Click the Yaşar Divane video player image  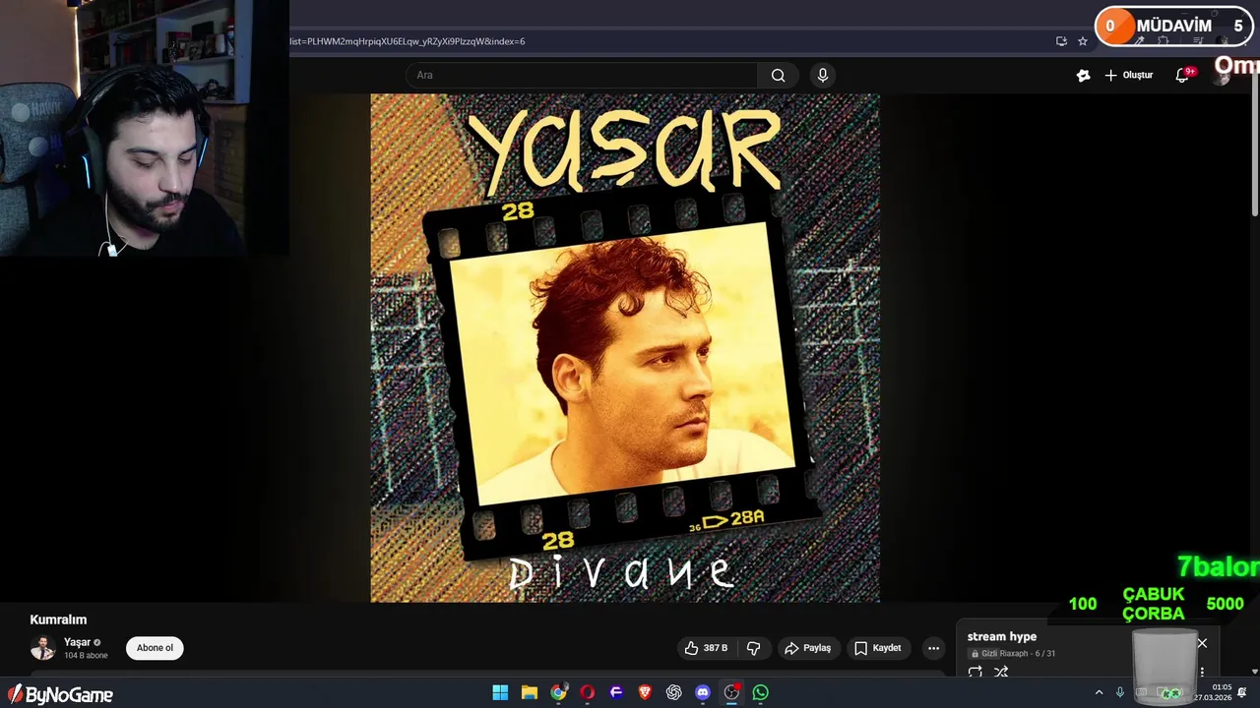point(625,348)
